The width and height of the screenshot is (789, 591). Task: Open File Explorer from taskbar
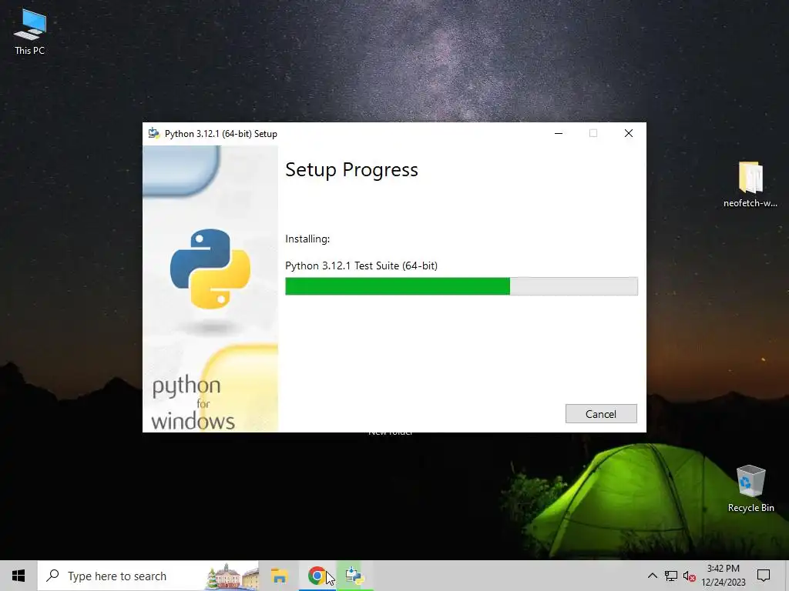[x=279, y=576]
